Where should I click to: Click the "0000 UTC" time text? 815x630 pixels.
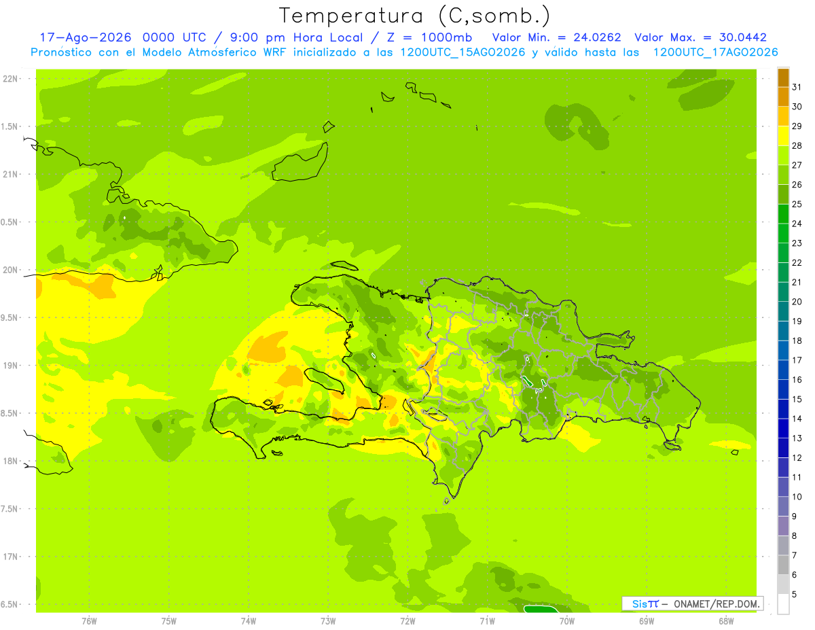pos(174,37)
